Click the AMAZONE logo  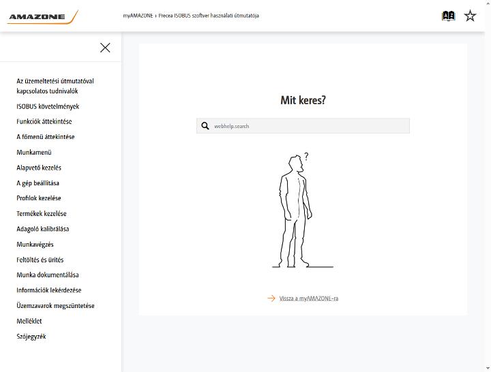pos(43,17)
